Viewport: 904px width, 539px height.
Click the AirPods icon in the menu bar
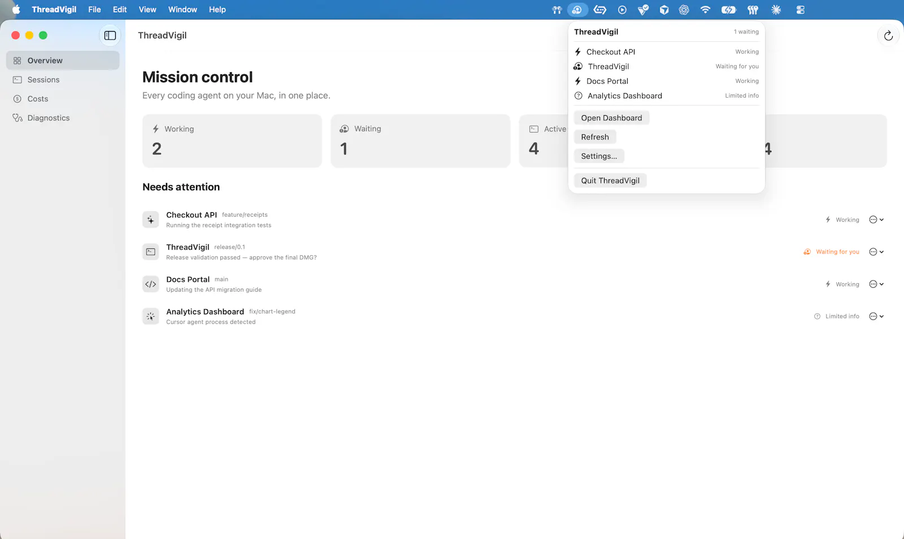(557, 10)
